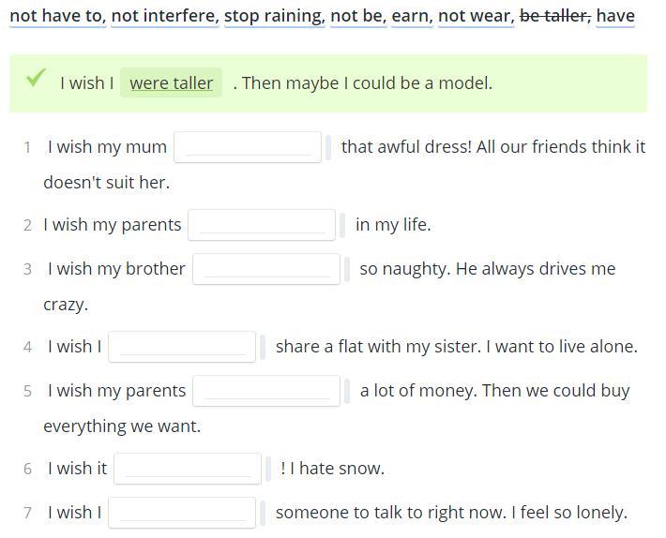
Task: Click gray marker after sentence 1 blank
Action: (x=328, y=147)
